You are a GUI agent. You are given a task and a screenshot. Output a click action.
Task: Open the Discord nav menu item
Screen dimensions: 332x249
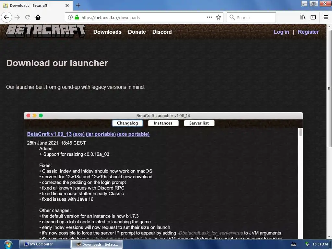coord(162,32)
